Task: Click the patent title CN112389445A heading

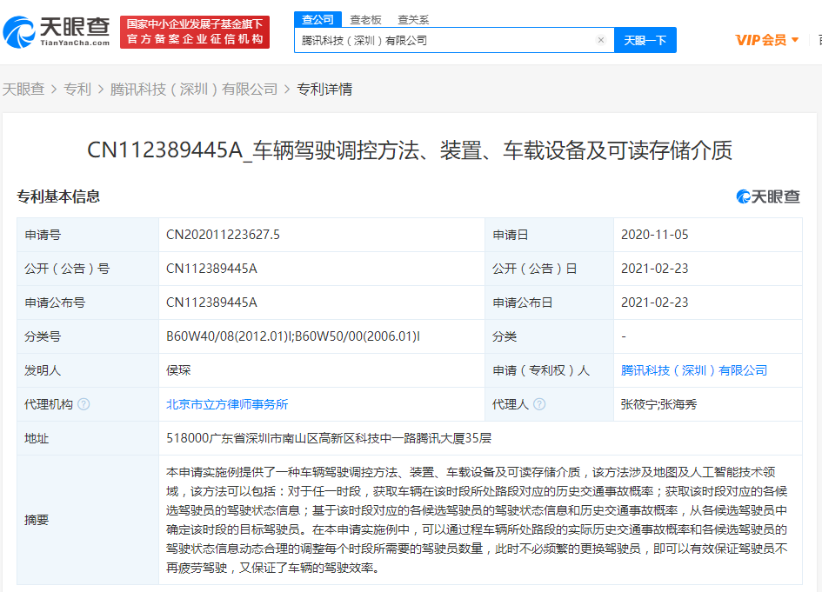Action: pos(410,150)
